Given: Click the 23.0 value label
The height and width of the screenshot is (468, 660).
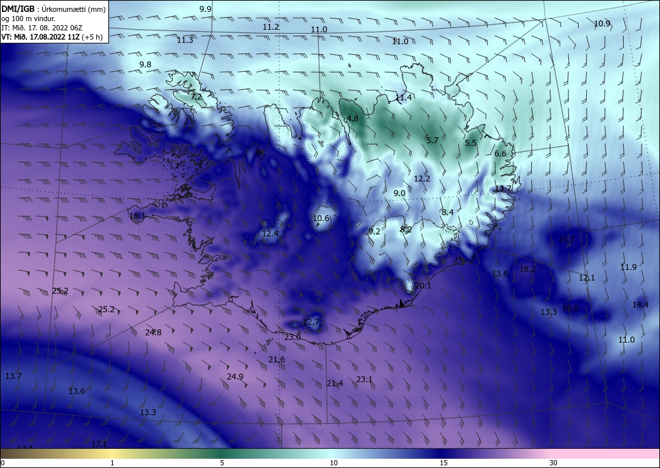Looking at the screenshot, I should 292,337.
